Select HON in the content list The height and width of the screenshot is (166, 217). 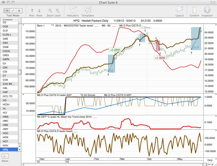[x=9, y=137]
